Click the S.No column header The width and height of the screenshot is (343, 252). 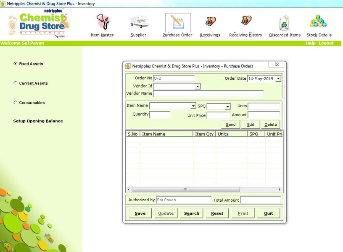tap(133, 134)
